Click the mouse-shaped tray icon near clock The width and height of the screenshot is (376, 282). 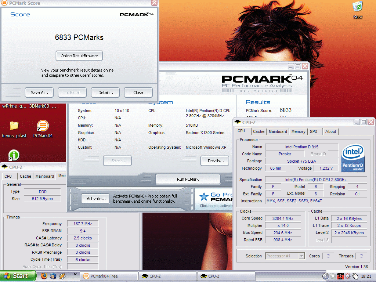(355, 276)
